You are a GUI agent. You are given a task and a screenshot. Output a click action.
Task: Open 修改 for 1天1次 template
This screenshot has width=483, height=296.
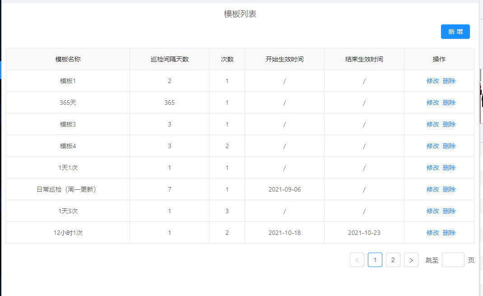click(x=432, y=168)
